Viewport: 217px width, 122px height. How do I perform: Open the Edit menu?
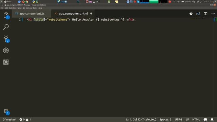point(6,8)
